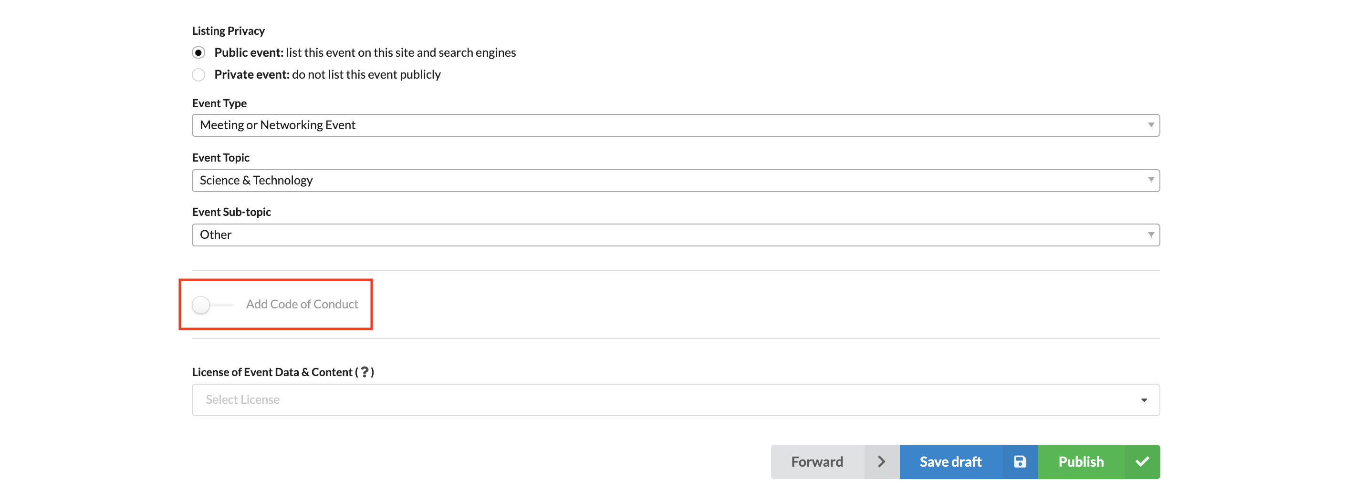Open the Meeting or Networking Event dropdown
This screenshot has width=1356, height=490.
coord(676,125)
